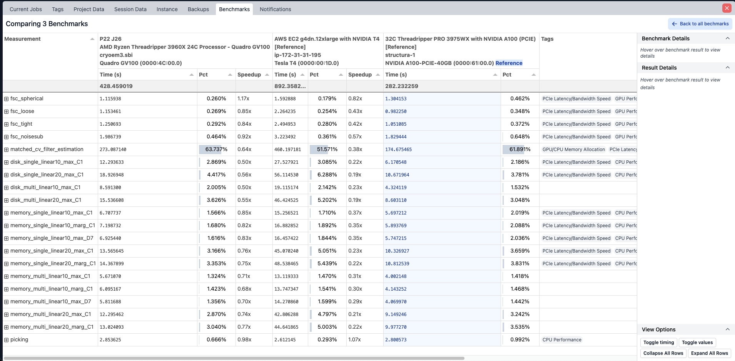Expand the disk_single_linear10_max_C1 row

point(6,162)
